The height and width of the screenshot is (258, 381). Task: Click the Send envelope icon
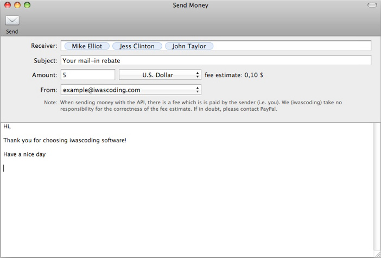12,20
